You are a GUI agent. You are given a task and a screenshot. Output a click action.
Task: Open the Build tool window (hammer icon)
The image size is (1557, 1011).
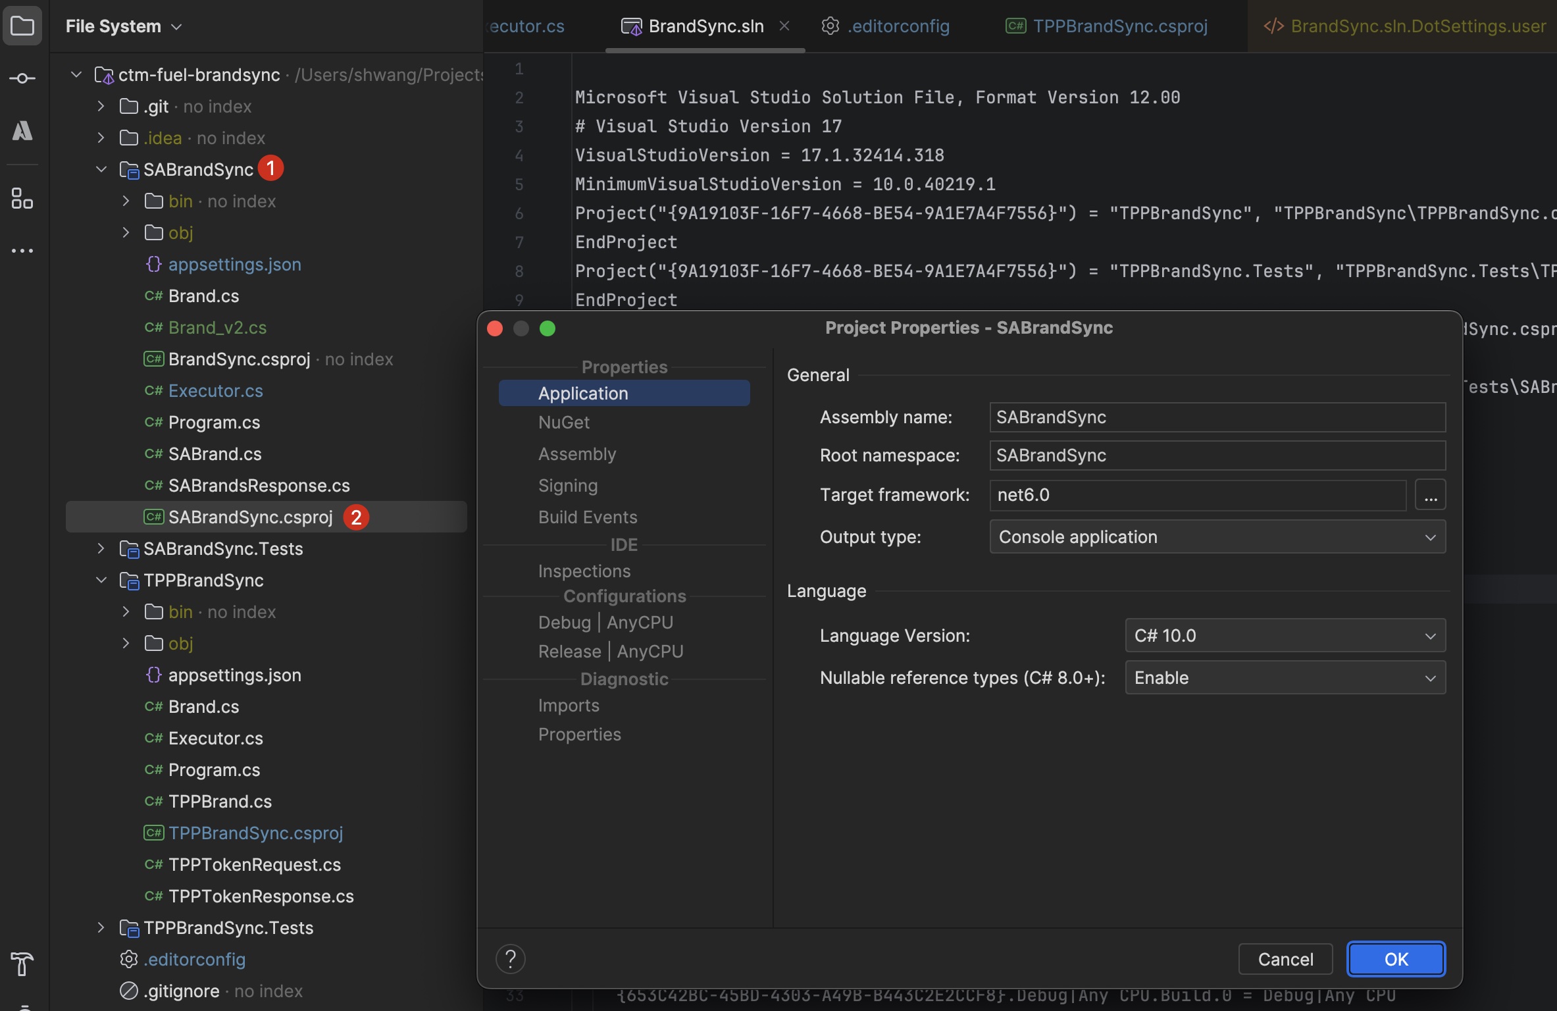(22, 965)
